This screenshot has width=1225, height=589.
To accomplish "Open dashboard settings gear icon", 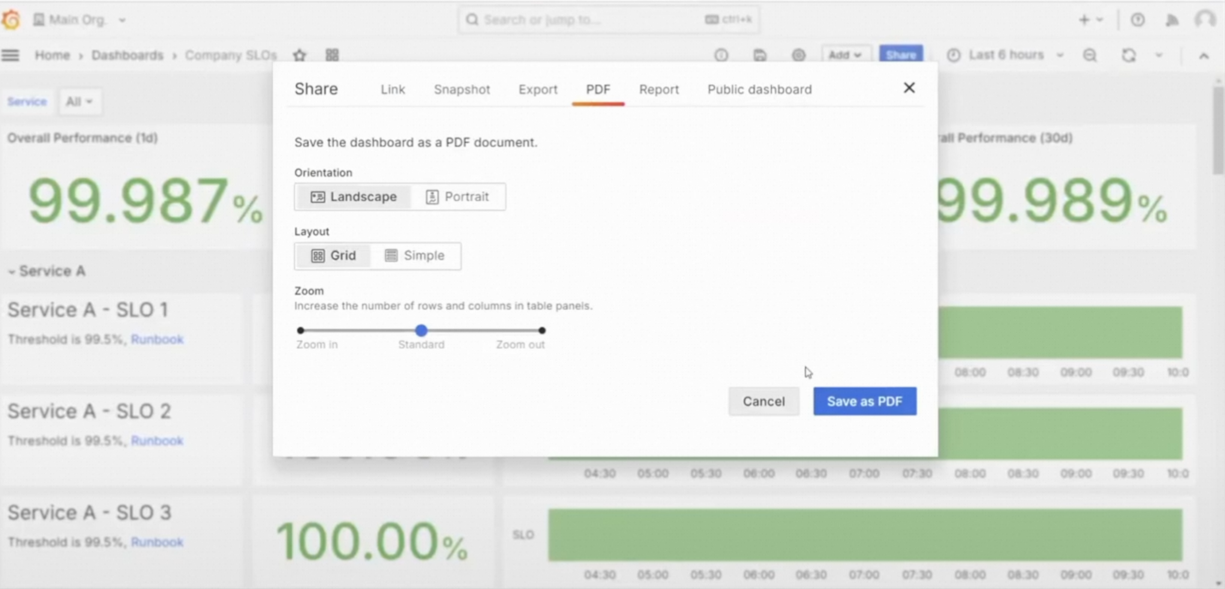I will pos(799,55).
